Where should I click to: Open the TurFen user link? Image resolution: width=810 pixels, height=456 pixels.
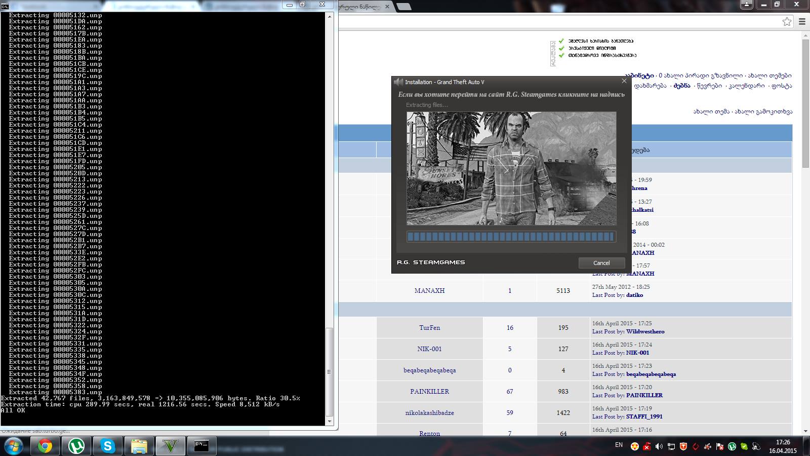(429, 328)
